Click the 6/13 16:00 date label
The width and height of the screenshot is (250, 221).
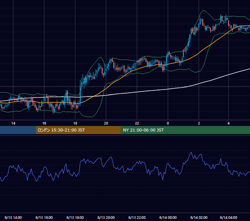44,217
